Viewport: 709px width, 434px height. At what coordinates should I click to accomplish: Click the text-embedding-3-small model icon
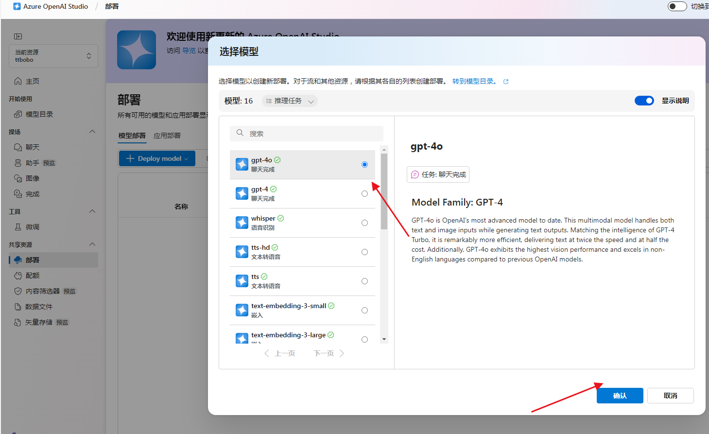click(x=242, y=310)
